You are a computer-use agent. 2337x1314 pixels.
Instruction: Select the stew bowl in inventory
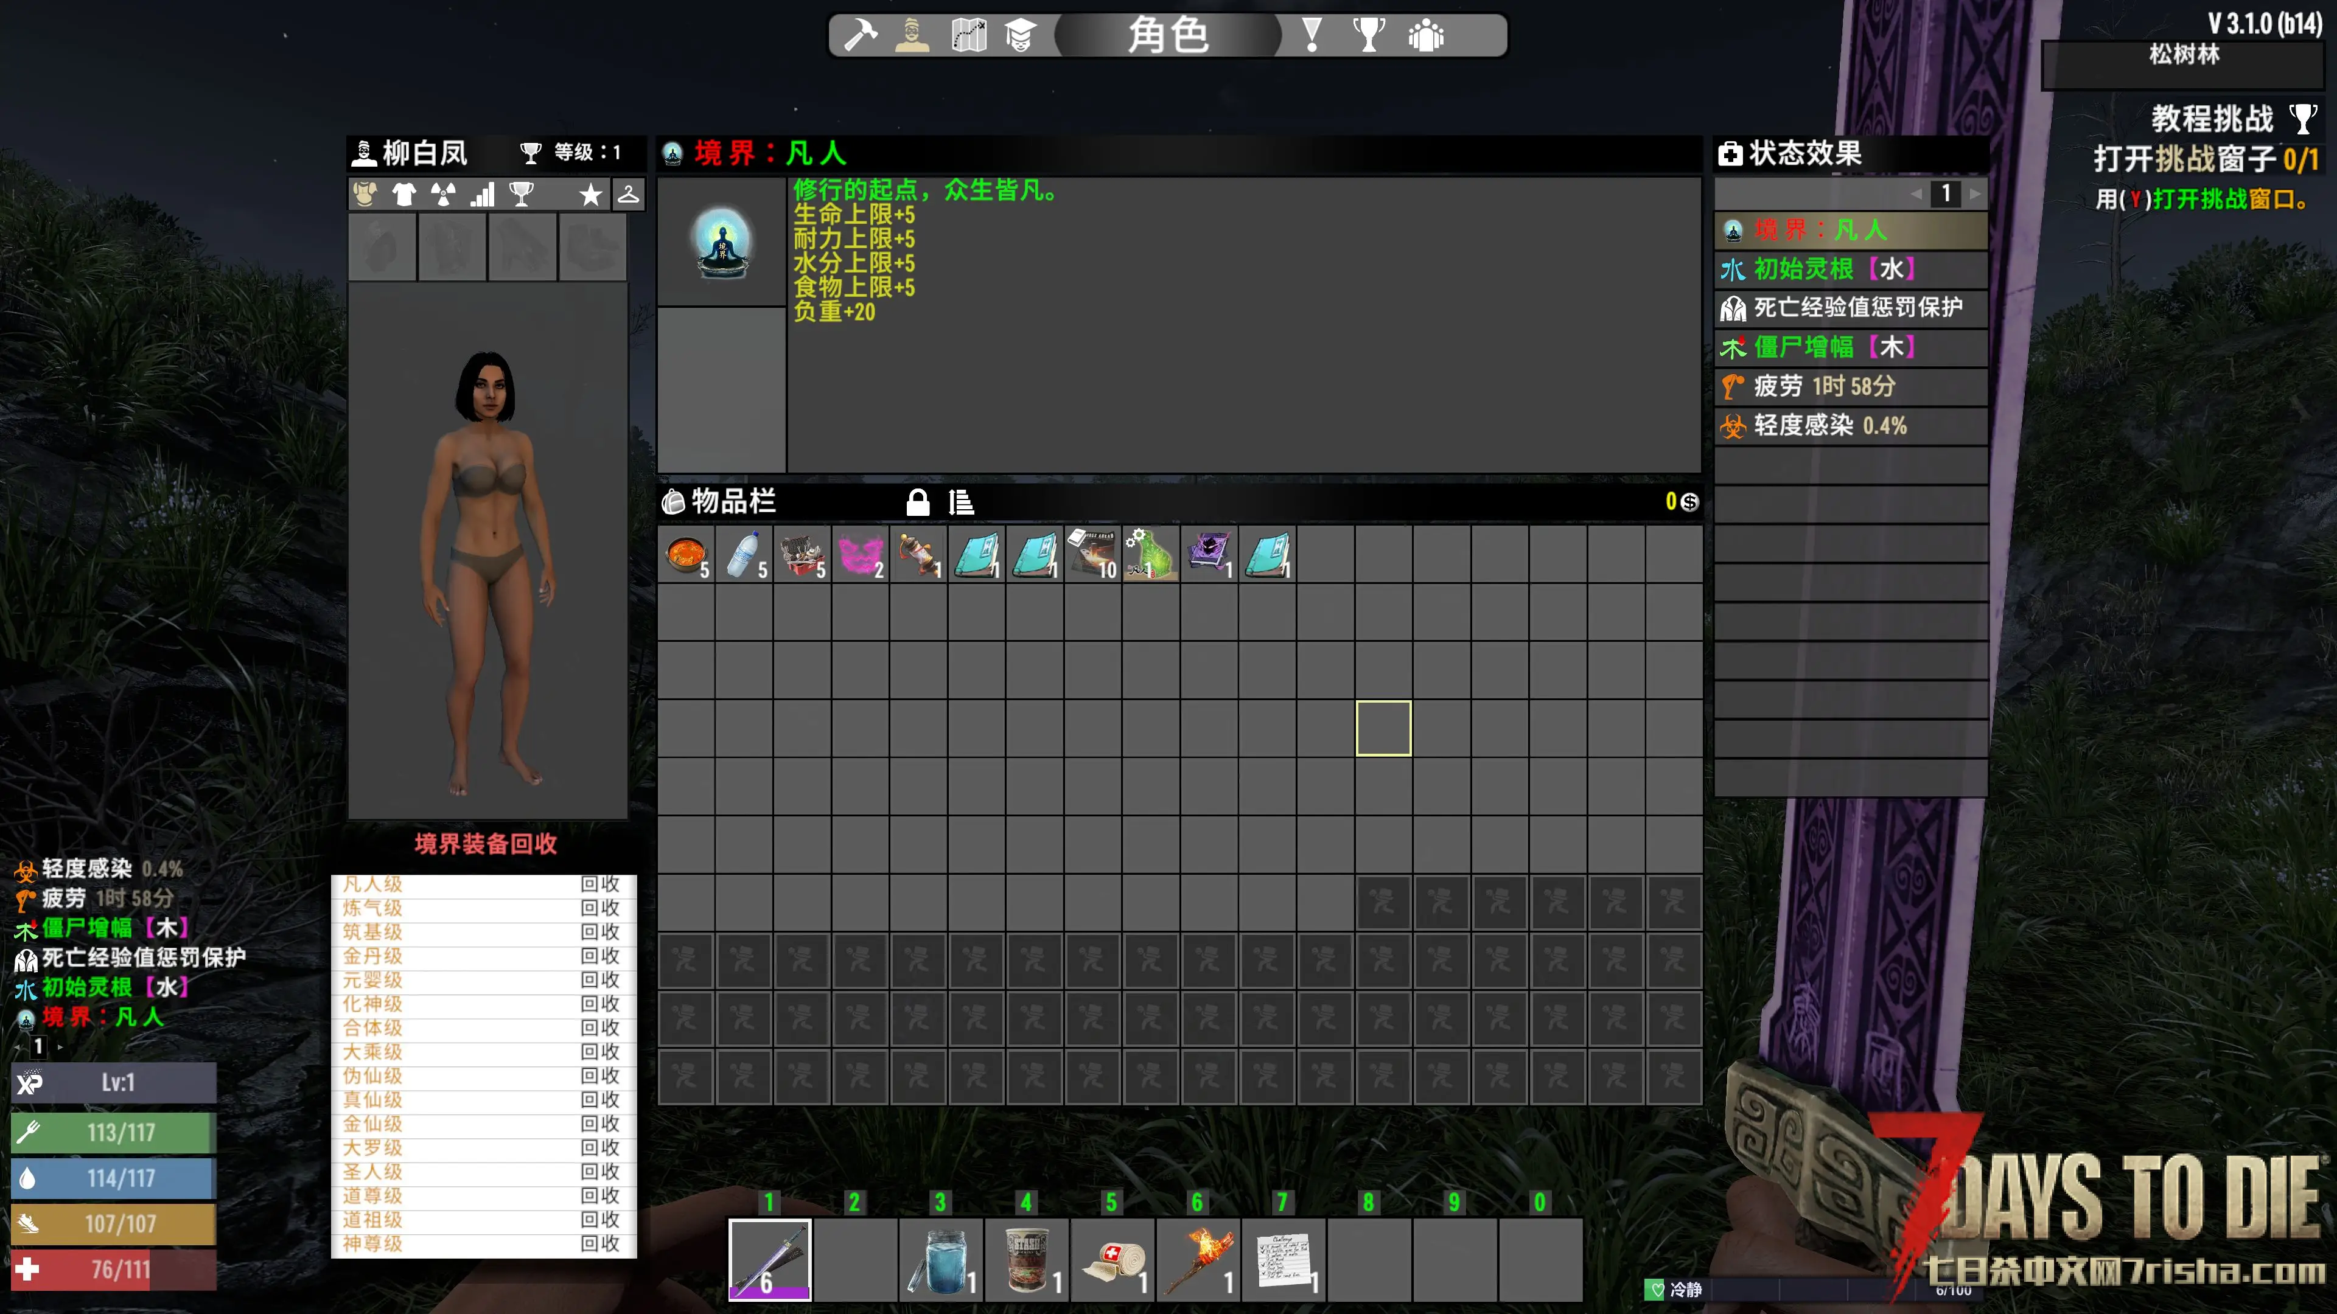point(686,554)
